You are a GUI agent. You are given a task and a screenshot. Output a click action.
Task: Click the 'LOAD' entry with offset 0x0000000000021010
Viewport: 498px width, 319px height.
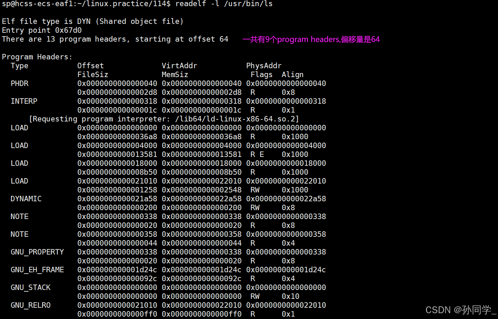[x=19, y=181]
